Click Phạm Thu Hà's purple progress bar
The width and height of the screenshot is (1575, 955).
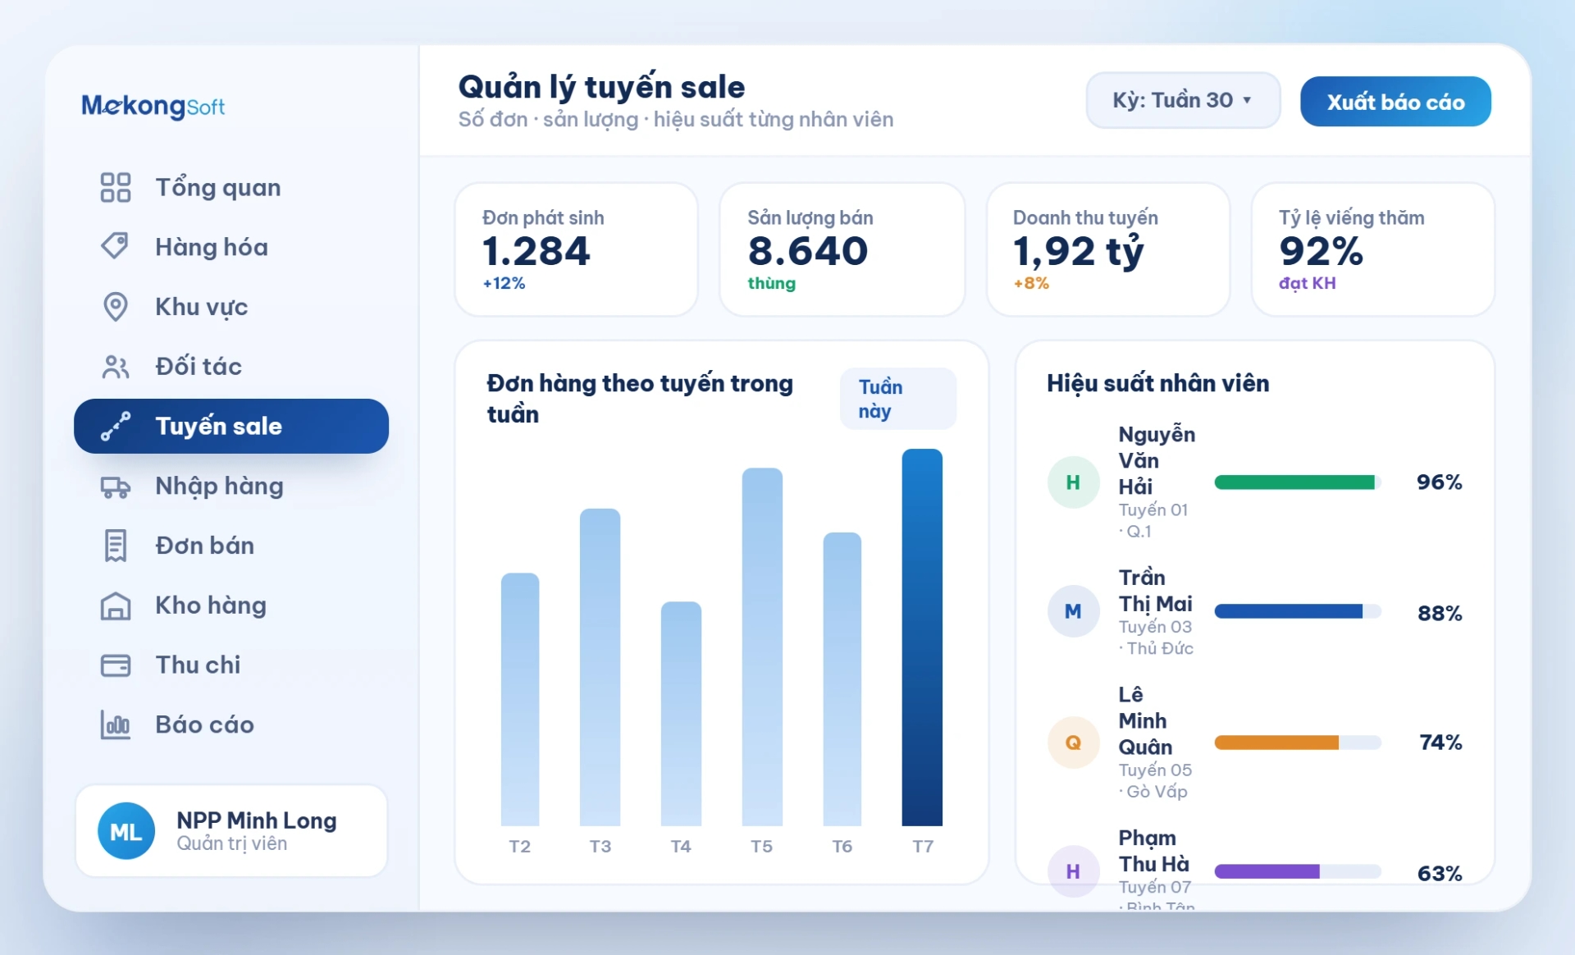tap(1298, 871)
